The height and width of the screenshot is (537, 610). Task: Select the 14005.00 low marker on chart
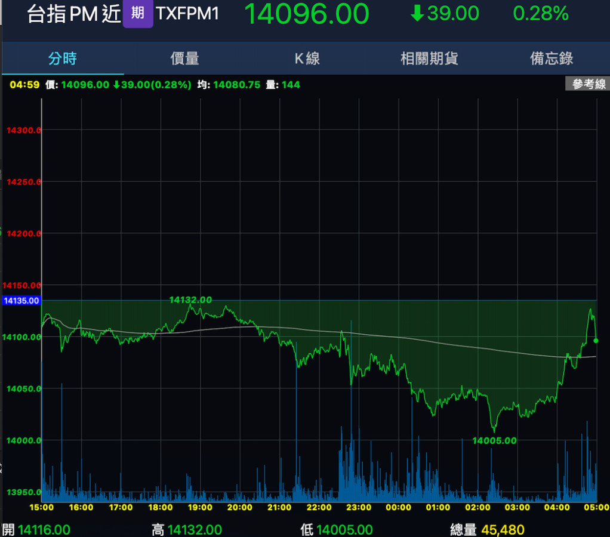click(x=494, y=440)
